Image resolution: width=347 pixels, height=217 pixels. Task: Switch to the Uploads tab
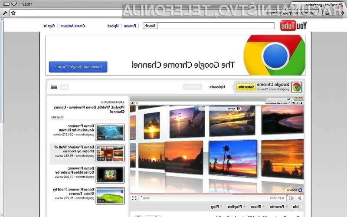pos(217,87)
